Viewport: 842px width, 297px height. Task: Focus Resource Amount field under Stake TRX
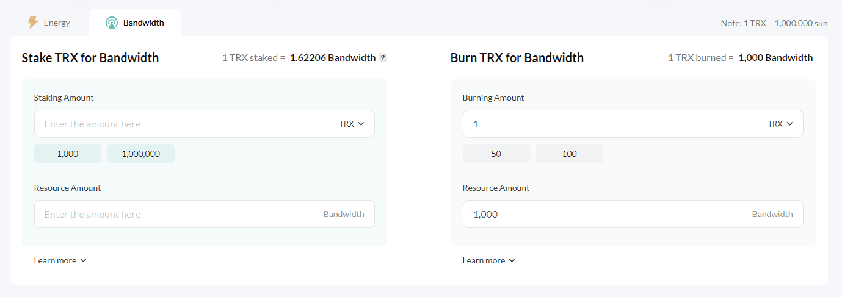(205, 214)
